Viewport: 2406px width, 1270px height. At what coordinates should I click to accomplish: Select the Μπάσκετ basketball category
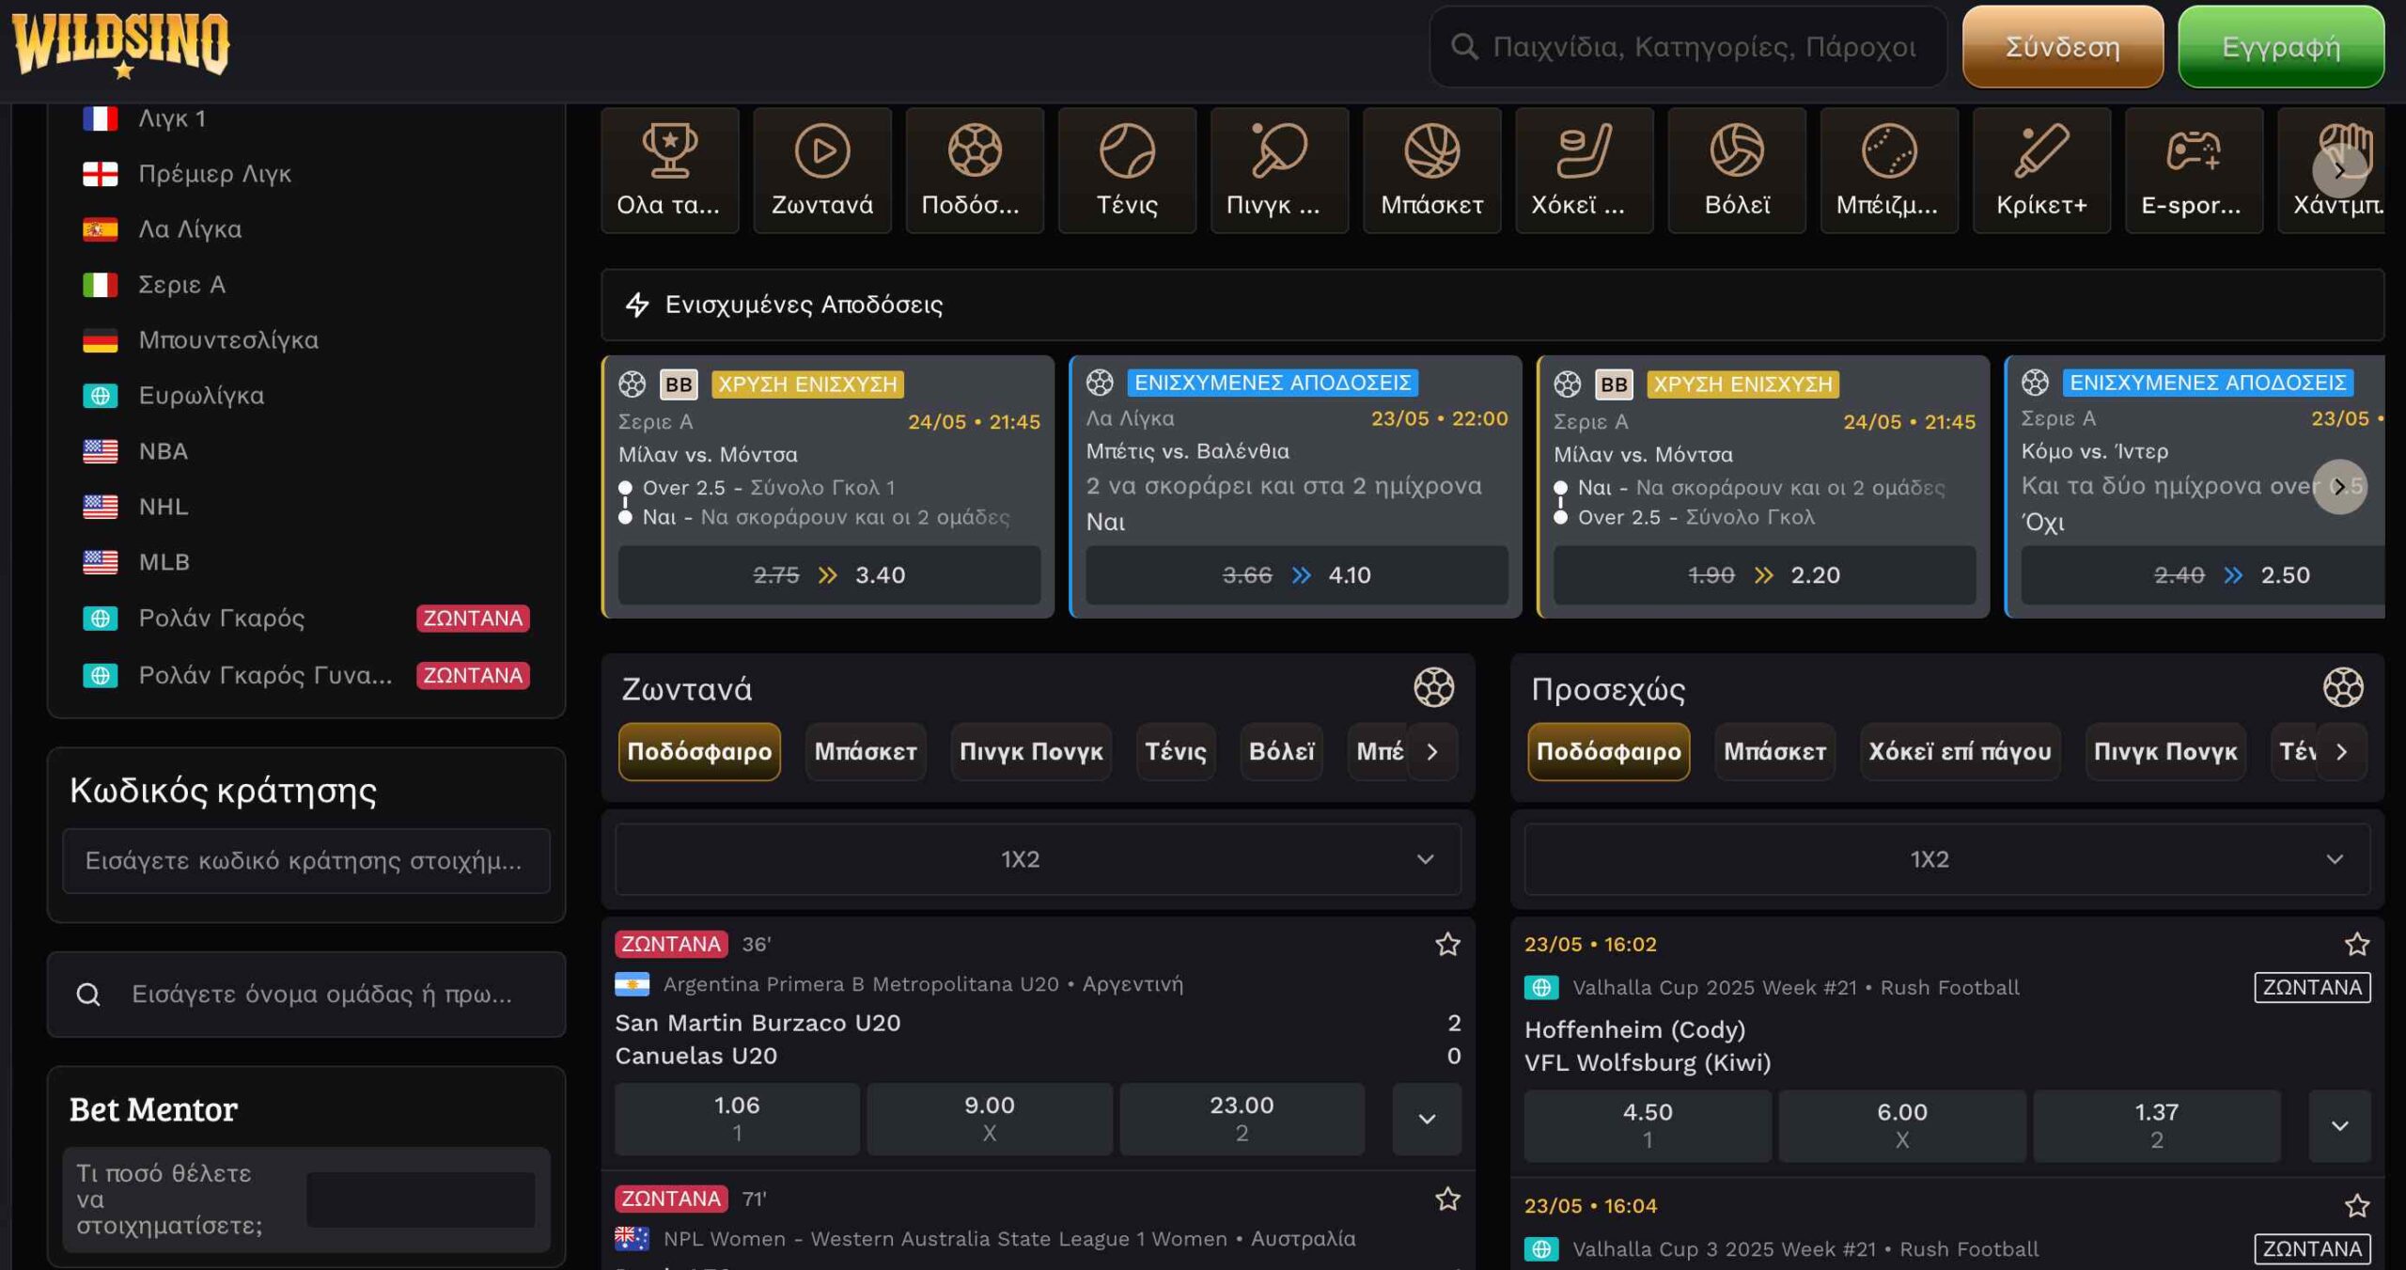pos(1431,170)
